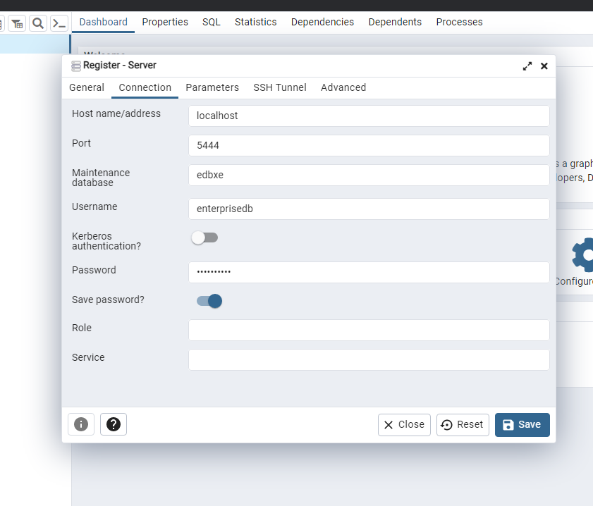Enable the Kerberos authentication toggle
The image size is (593, 506).
tap(205, 238)
